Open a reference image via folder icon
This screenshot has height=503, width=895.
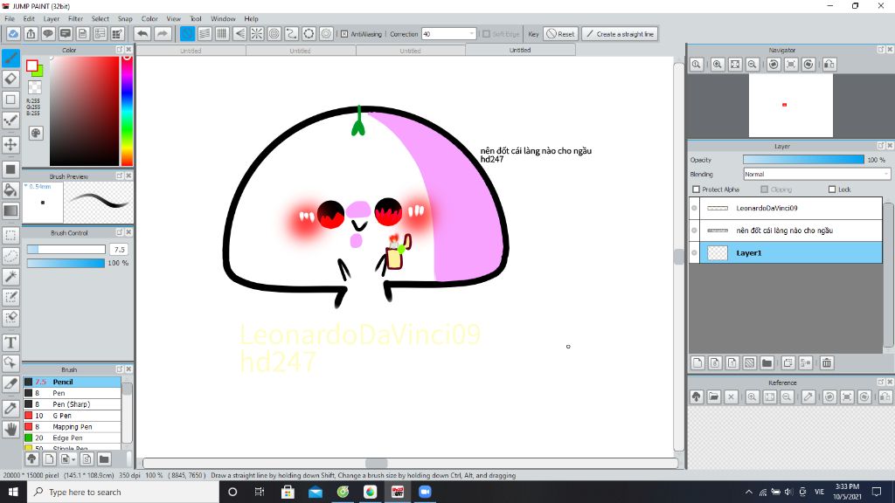pos(713,397)
